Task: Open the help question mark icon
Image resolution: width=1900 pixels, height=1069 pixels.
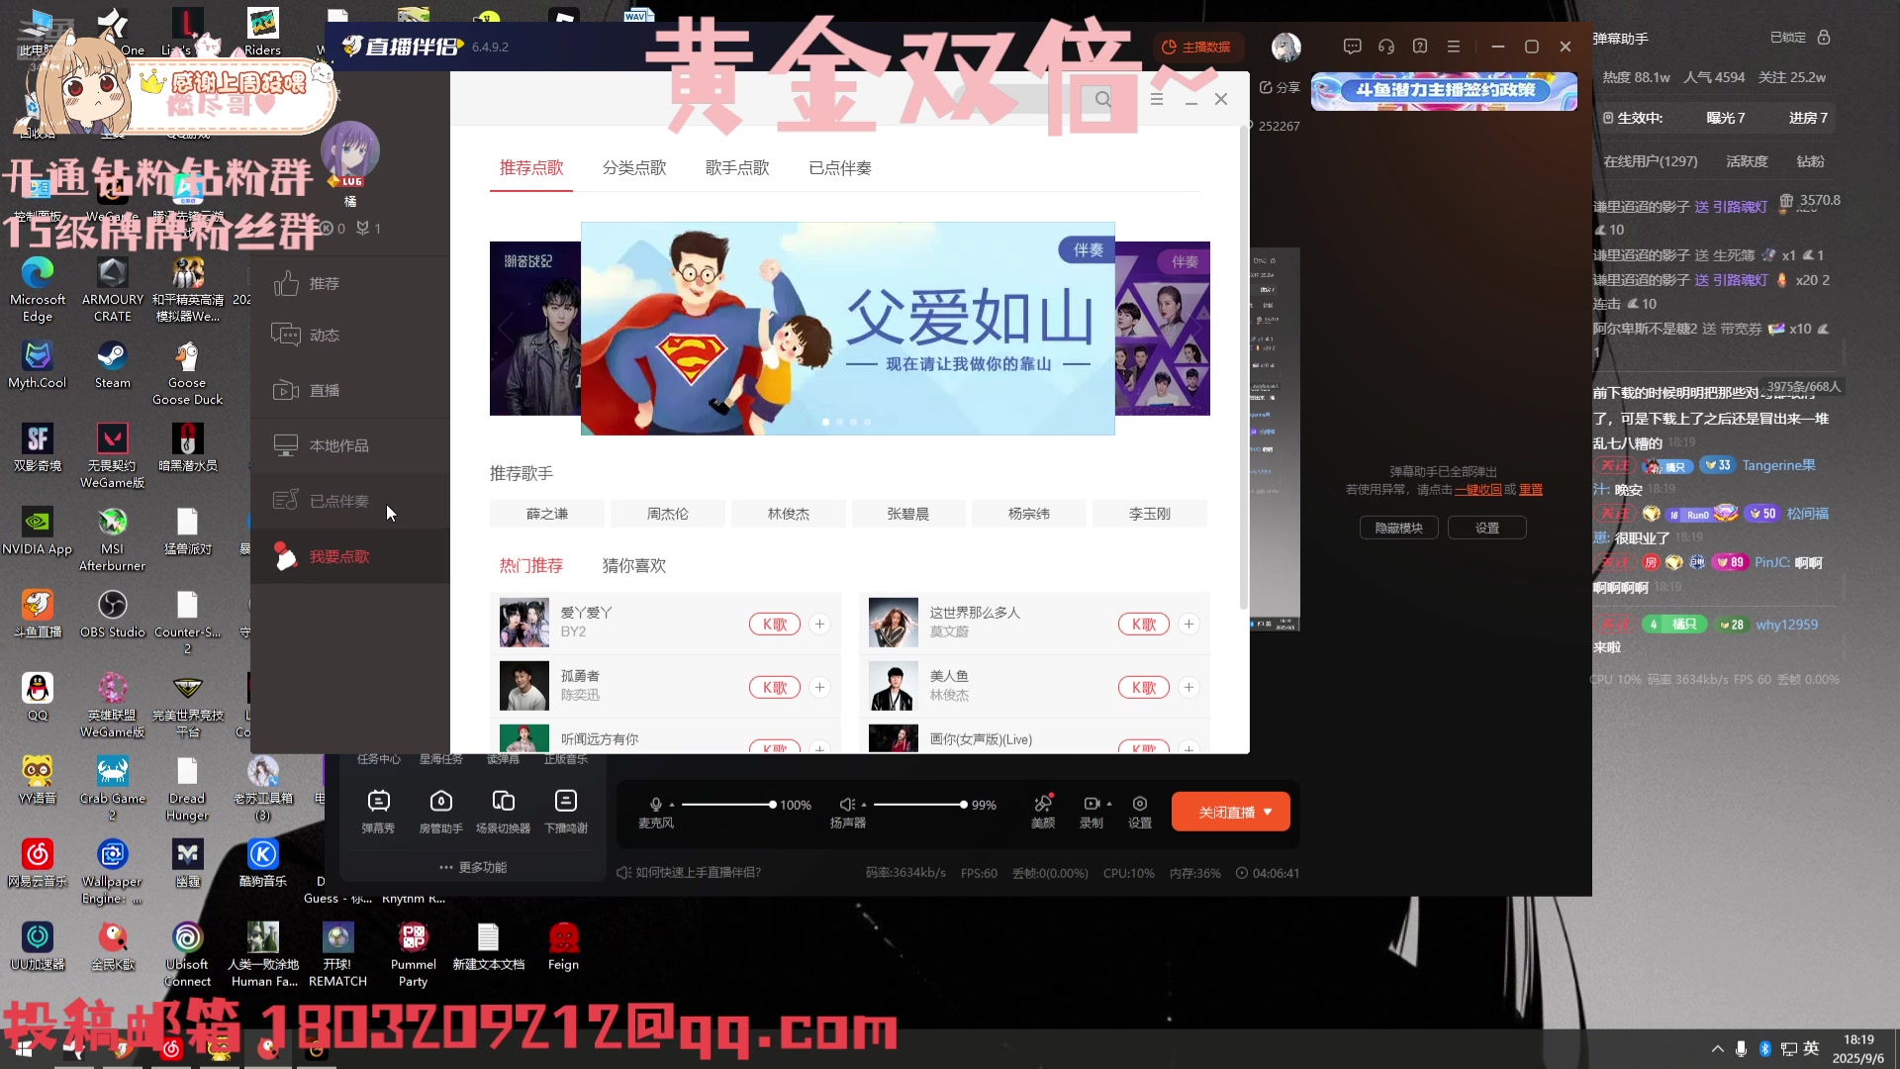Action: point(1420,47)
